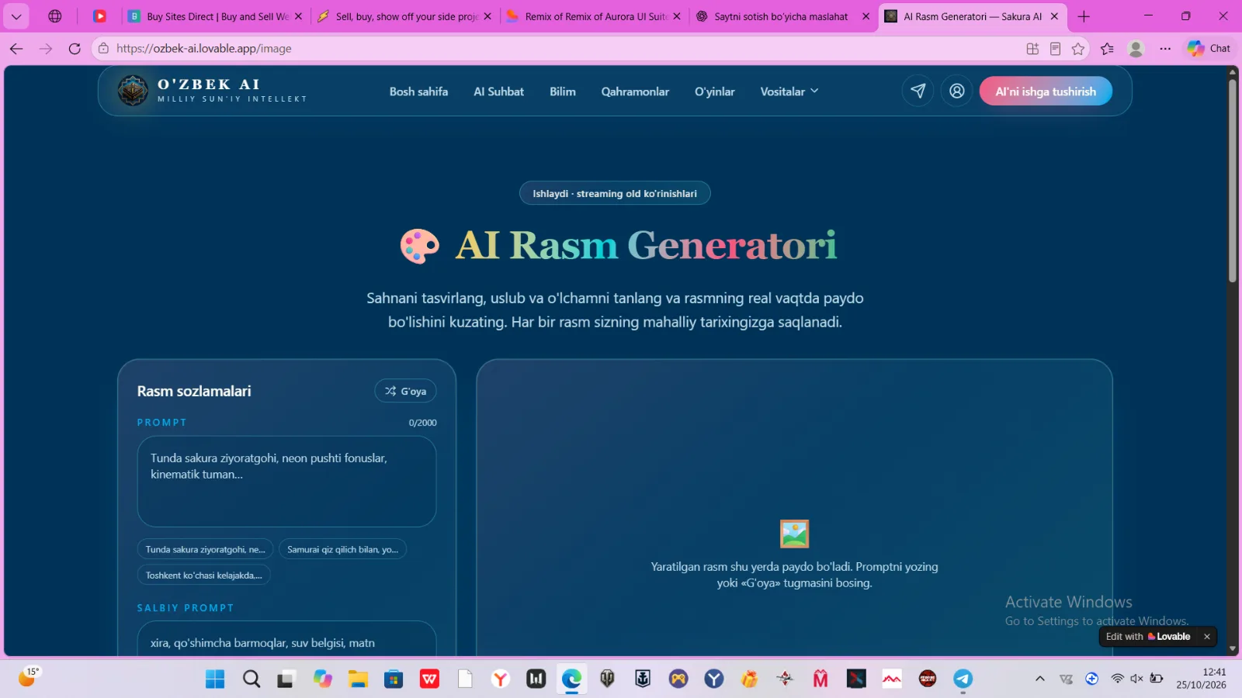Go to Bosh sahifa page
Image resolution: width=1242 pixels, height=698 pixels.
pos(418,92)
